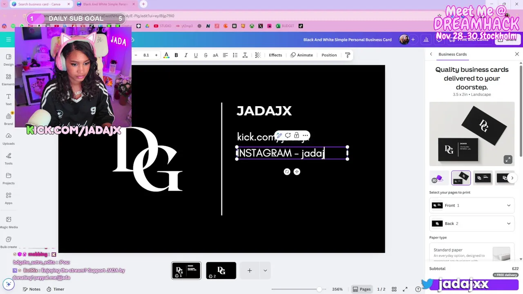Select the front side preview thumbnail

(x=483, y=178)
